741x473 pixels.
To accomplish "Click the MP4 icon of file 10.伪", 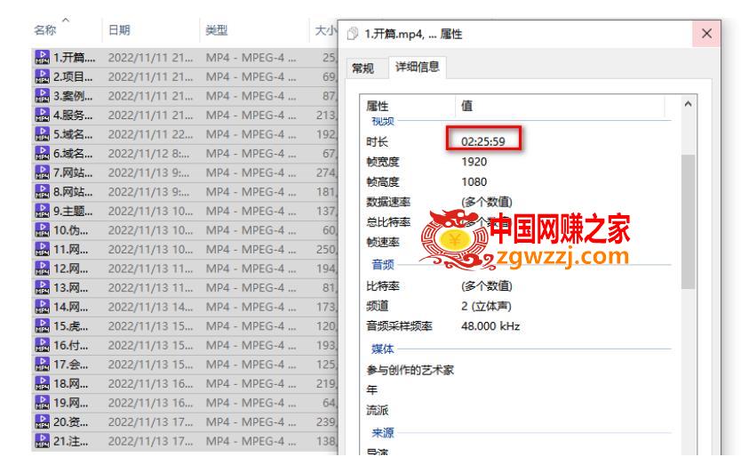I will click(x=42, y=230).
